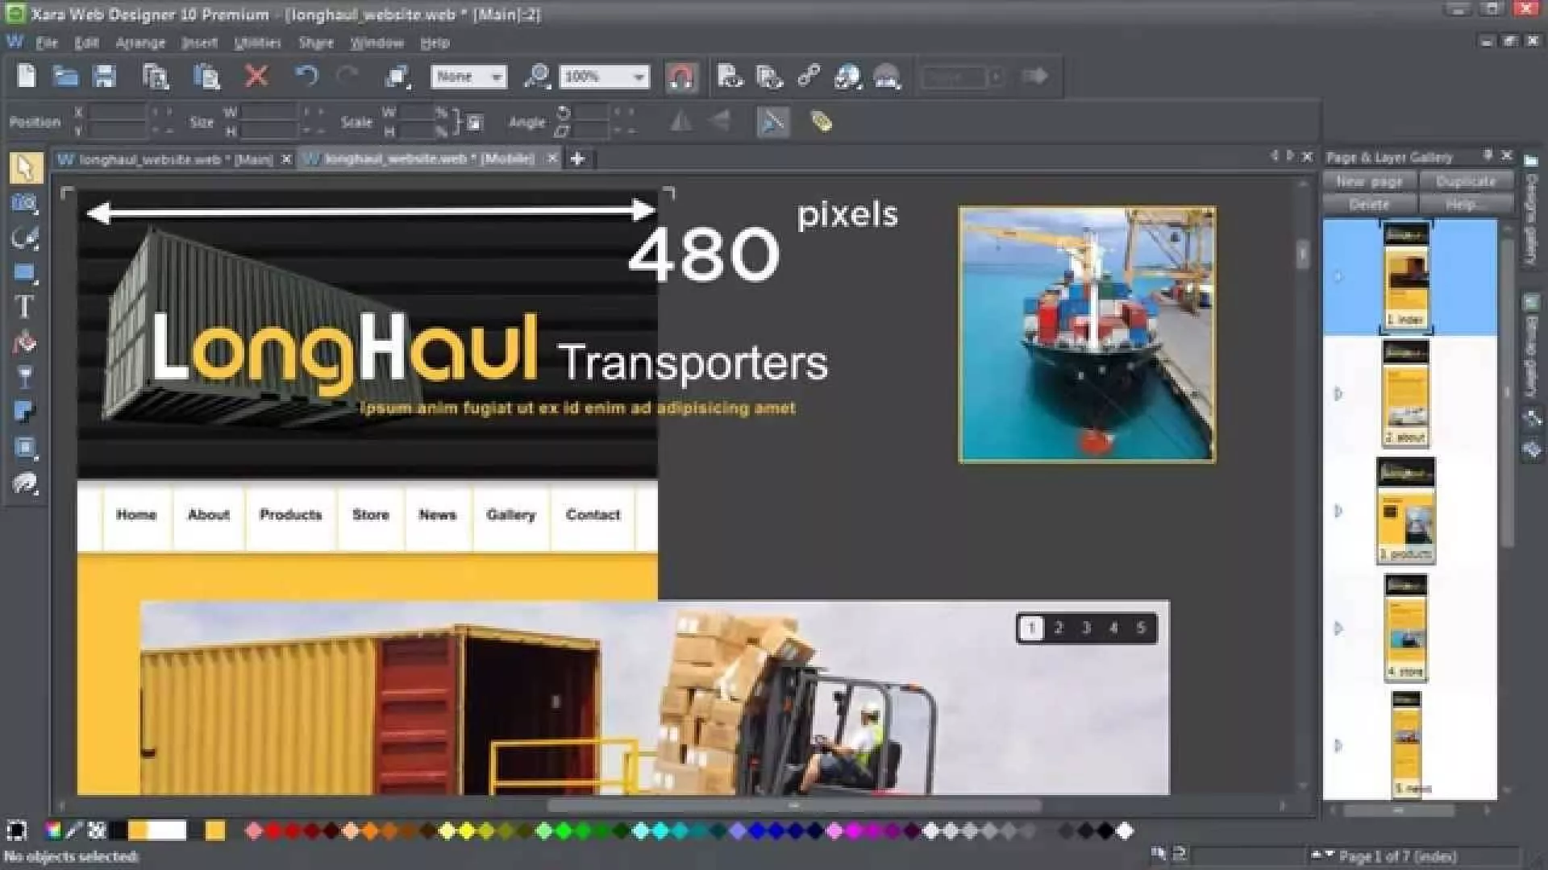This screenshot has height=870, width=1548.
Task: Open the None quality dropdown
Action: tap(497, 77)
